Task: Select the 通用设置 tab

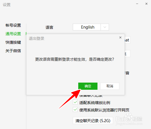Action: 13,34
